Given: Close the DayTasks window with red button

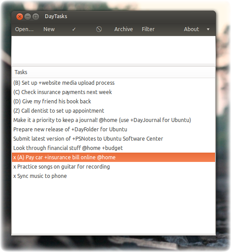Looking at the screenshot, I should point(20,16).
